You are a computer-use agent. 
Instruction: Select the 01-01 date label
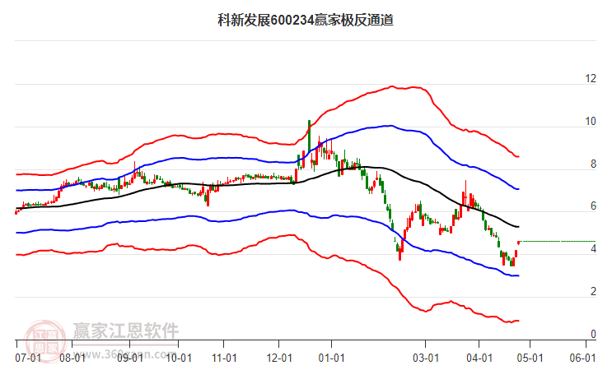pyautogui.click(x=331, y=358)
